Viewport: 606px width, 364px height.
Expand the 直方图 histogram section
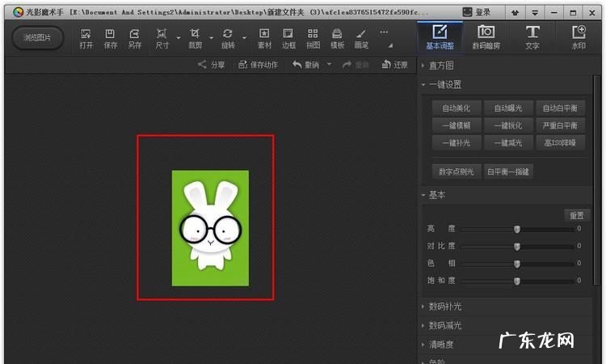point(441,65)
